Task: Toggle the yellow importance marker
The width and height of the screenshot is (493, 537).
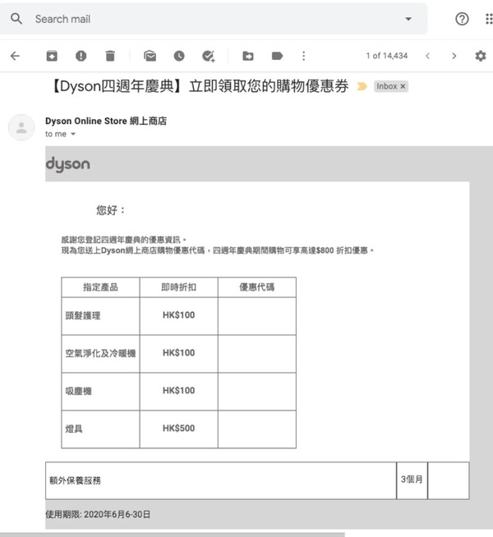Action: pyautogui.click(x=362, y=86)
